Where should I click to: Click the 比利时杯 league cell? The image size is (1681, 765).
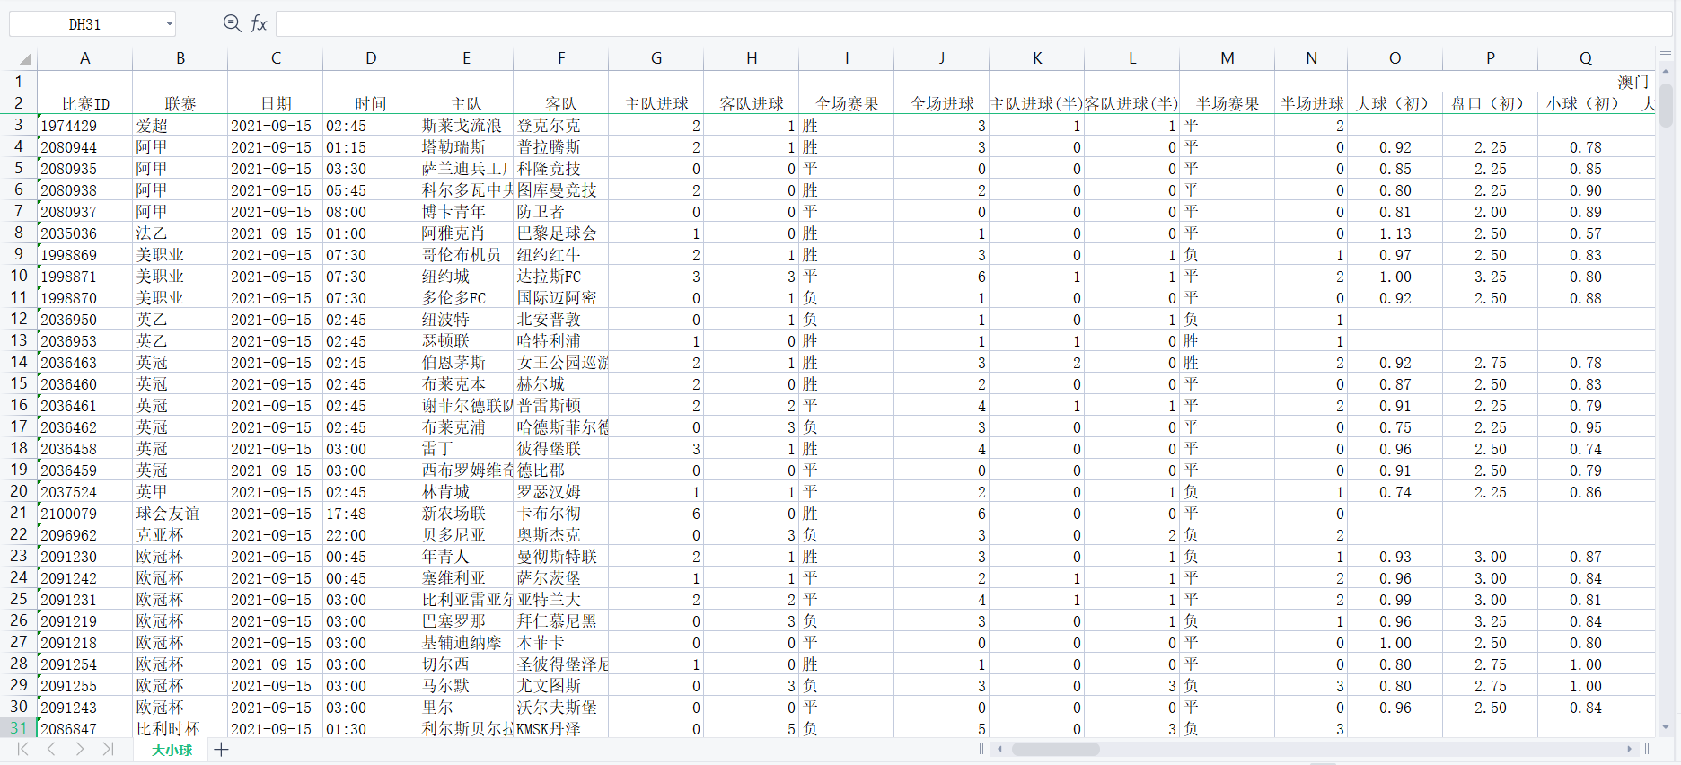pyautogui.click(x=180, y=729)
